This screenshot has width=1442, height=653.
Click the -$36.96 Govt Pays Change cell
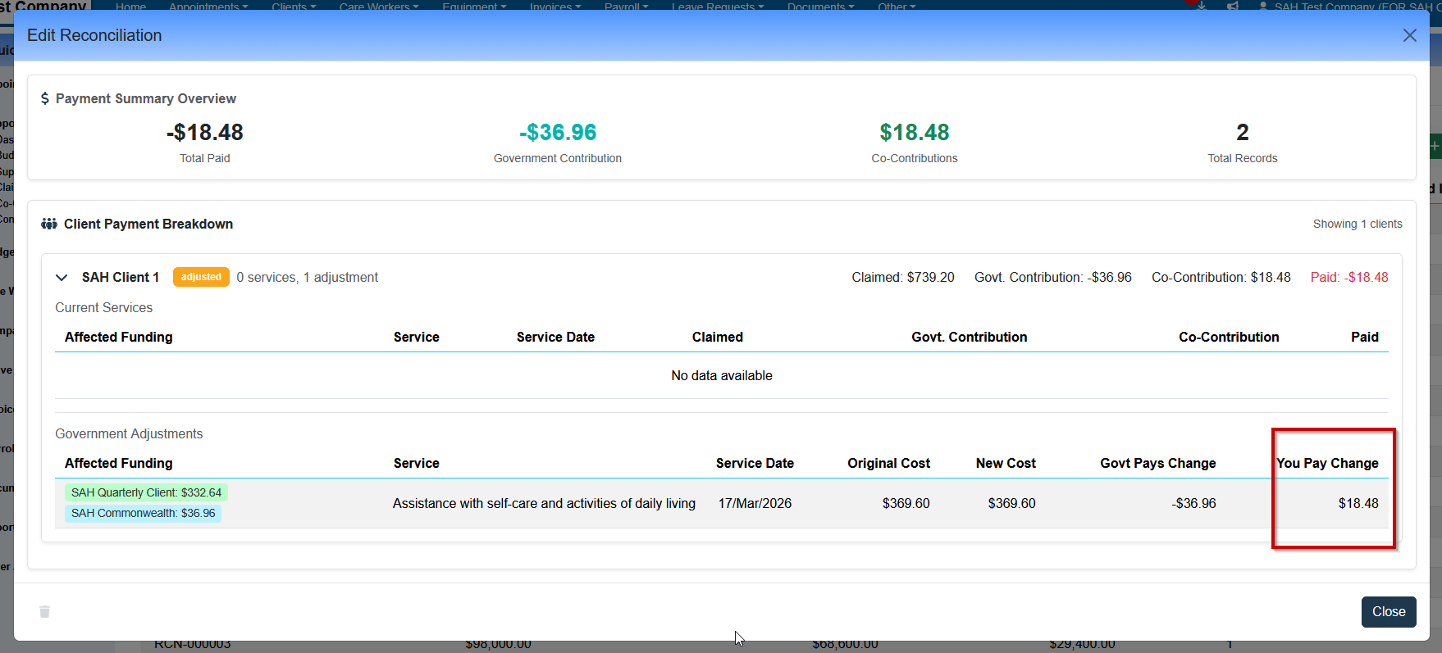tap(1193, 503)
